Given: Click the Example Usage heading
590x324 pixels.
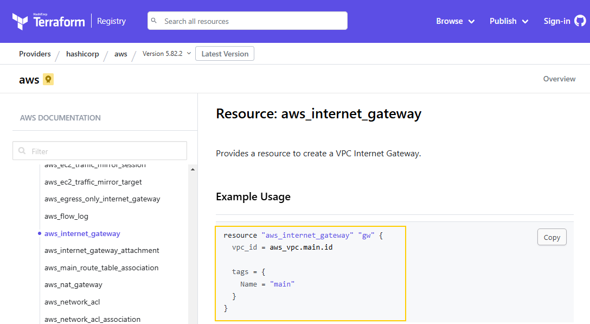Looking at the screenshot, I should [x=253, y=196].
